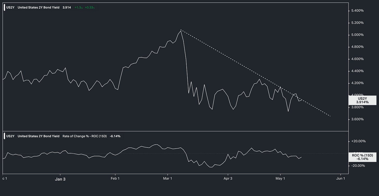Click the 4.600% y-axis label
Screen dimensions: 379x196
point(357,59)
